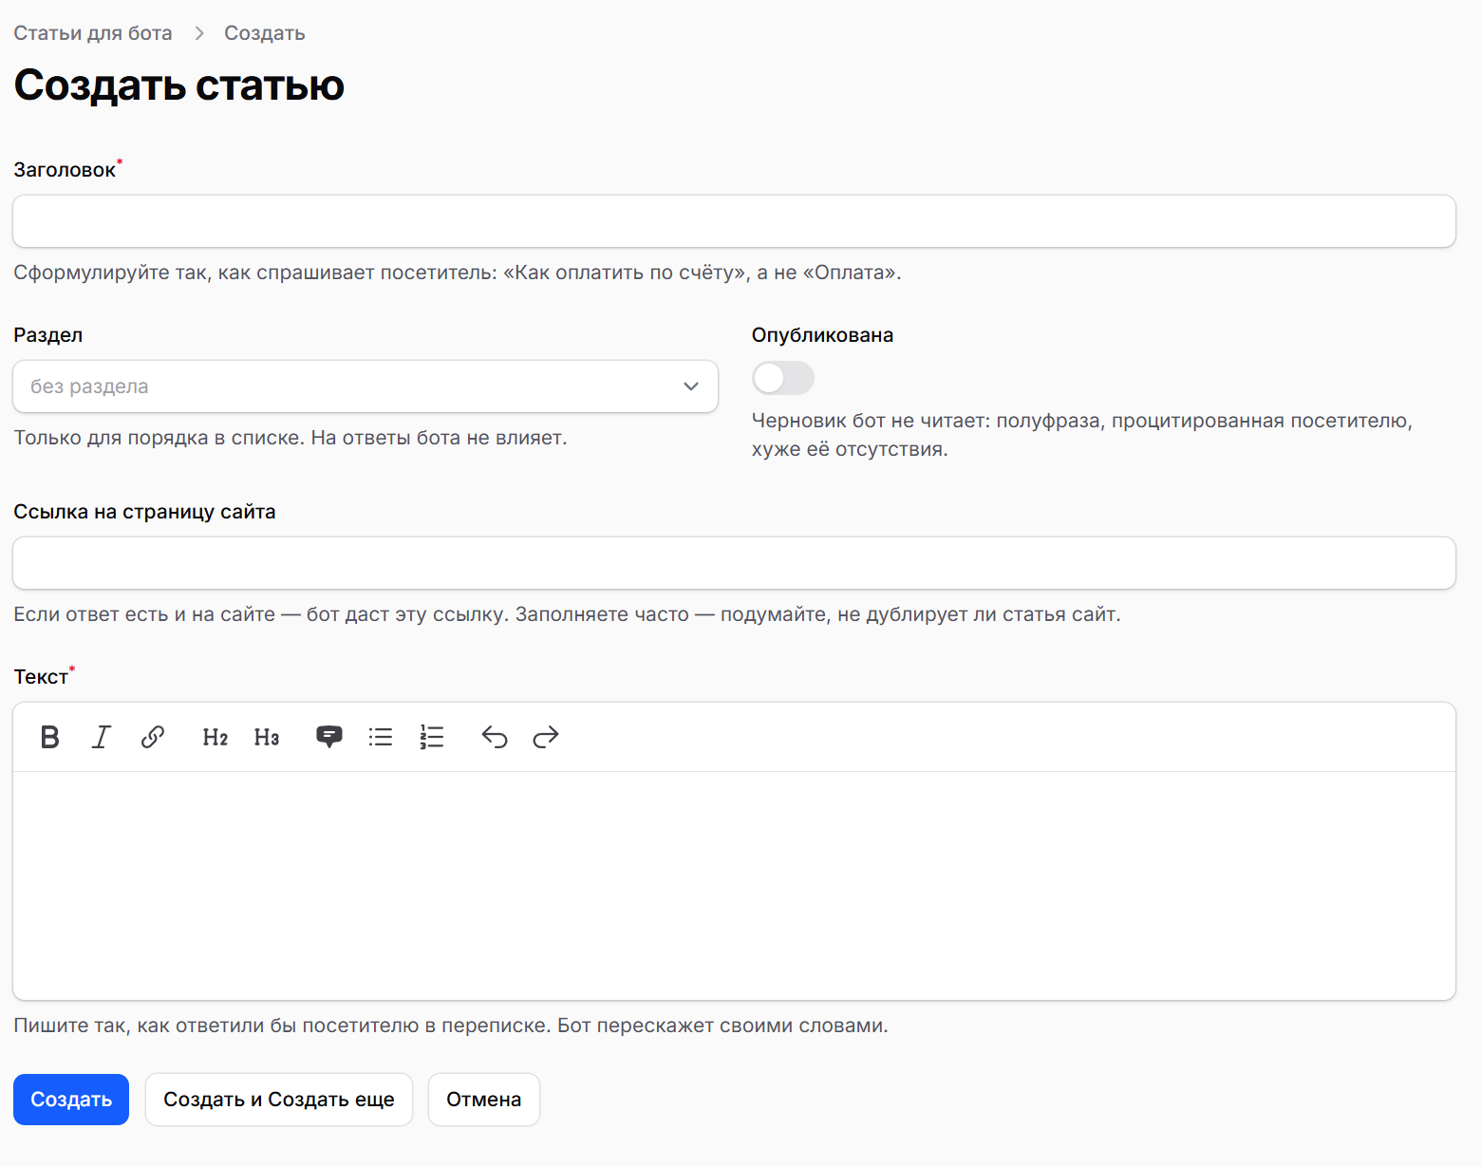Toggle the Опубликована switch
1481x1167 pixels.
pos(783,378)
